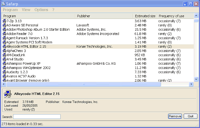
Task: Open the ? help menu
Action: (53, 10)
